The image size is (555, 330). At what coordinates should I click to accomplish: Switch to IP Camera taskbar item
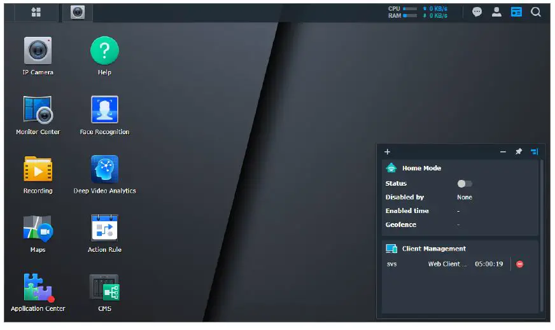coord(78,12)
